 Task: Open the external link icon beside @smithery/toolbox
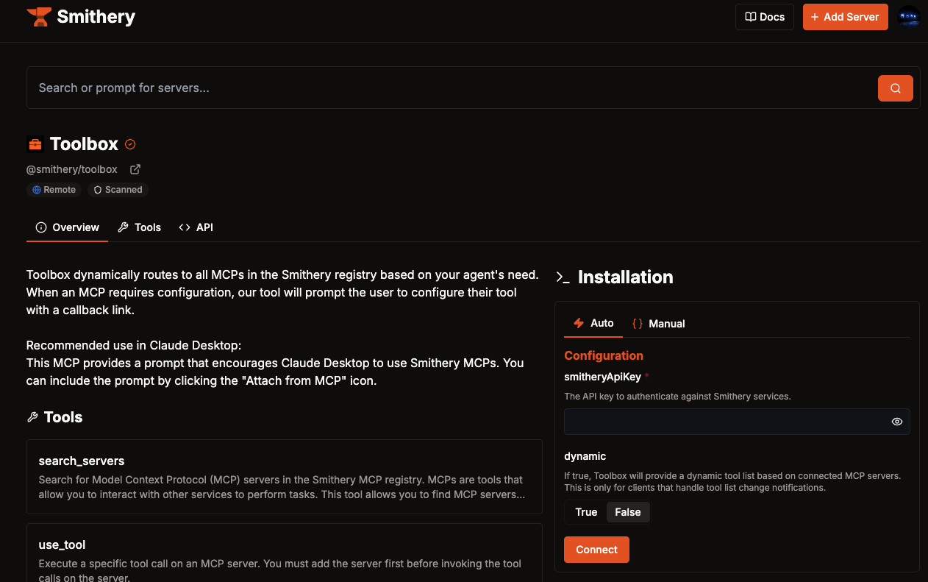pos(135,169)
